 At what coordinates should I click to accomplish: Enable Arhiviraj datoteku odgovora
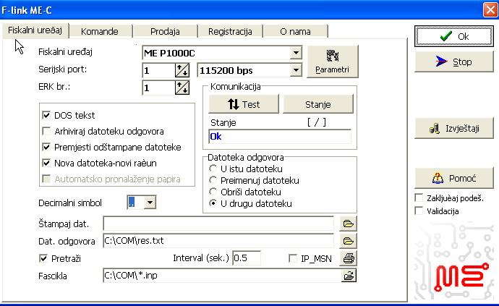tap(47, 131)
